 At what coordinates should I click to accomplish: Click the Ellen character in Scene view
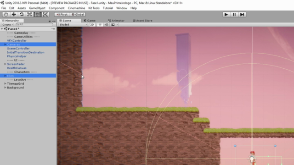[x=252, y=158]
